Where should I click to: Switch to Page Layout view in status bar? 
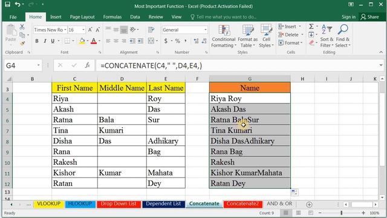click(x=298, y=213)
